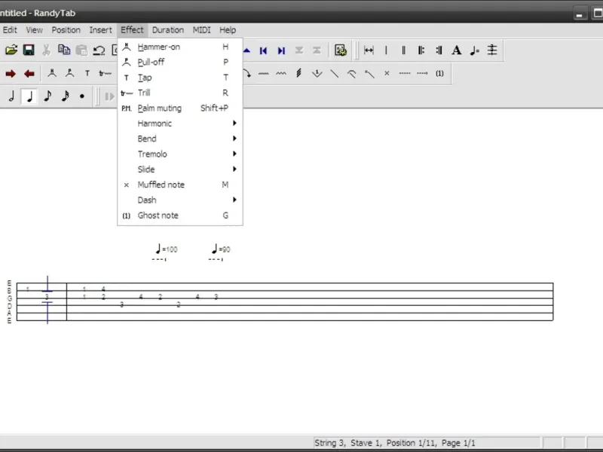This screenshot has width=603, height=452.
Task: Choose Ghost note from Effect menu
Action: [180, 215]
